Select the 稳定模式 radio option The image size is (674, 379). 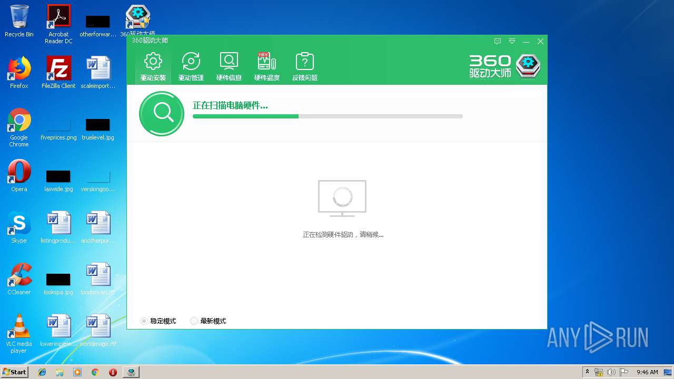point(158,321)
